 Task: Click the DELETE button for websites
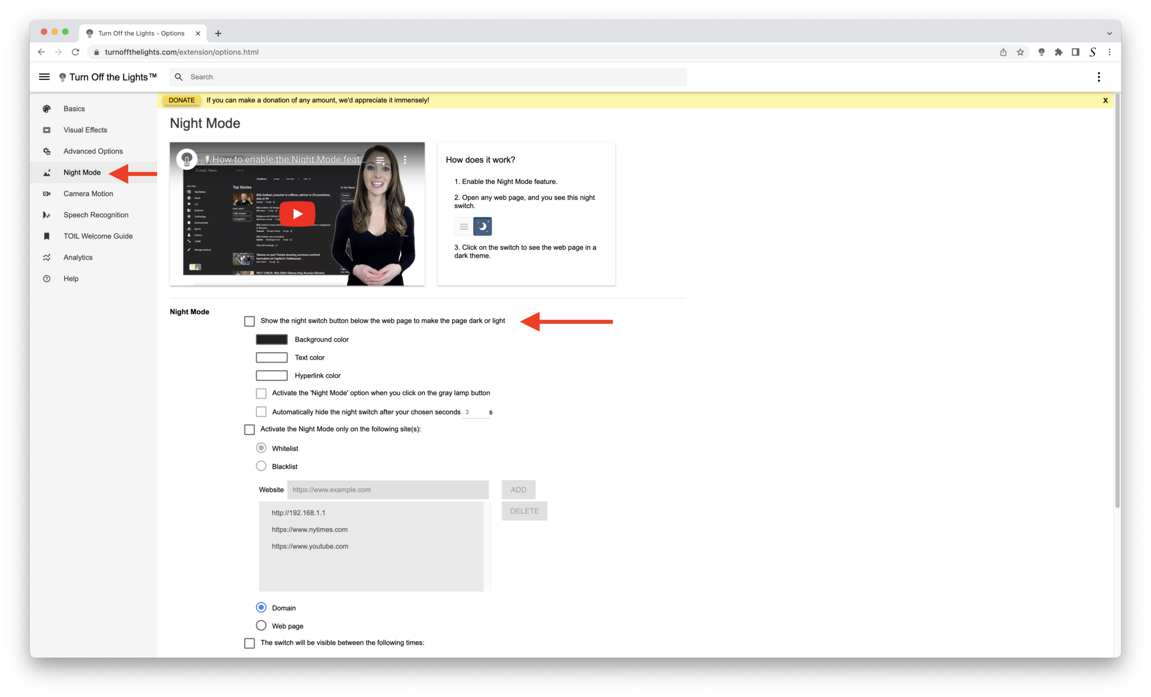pyautogui.click(x=524, y=510)
